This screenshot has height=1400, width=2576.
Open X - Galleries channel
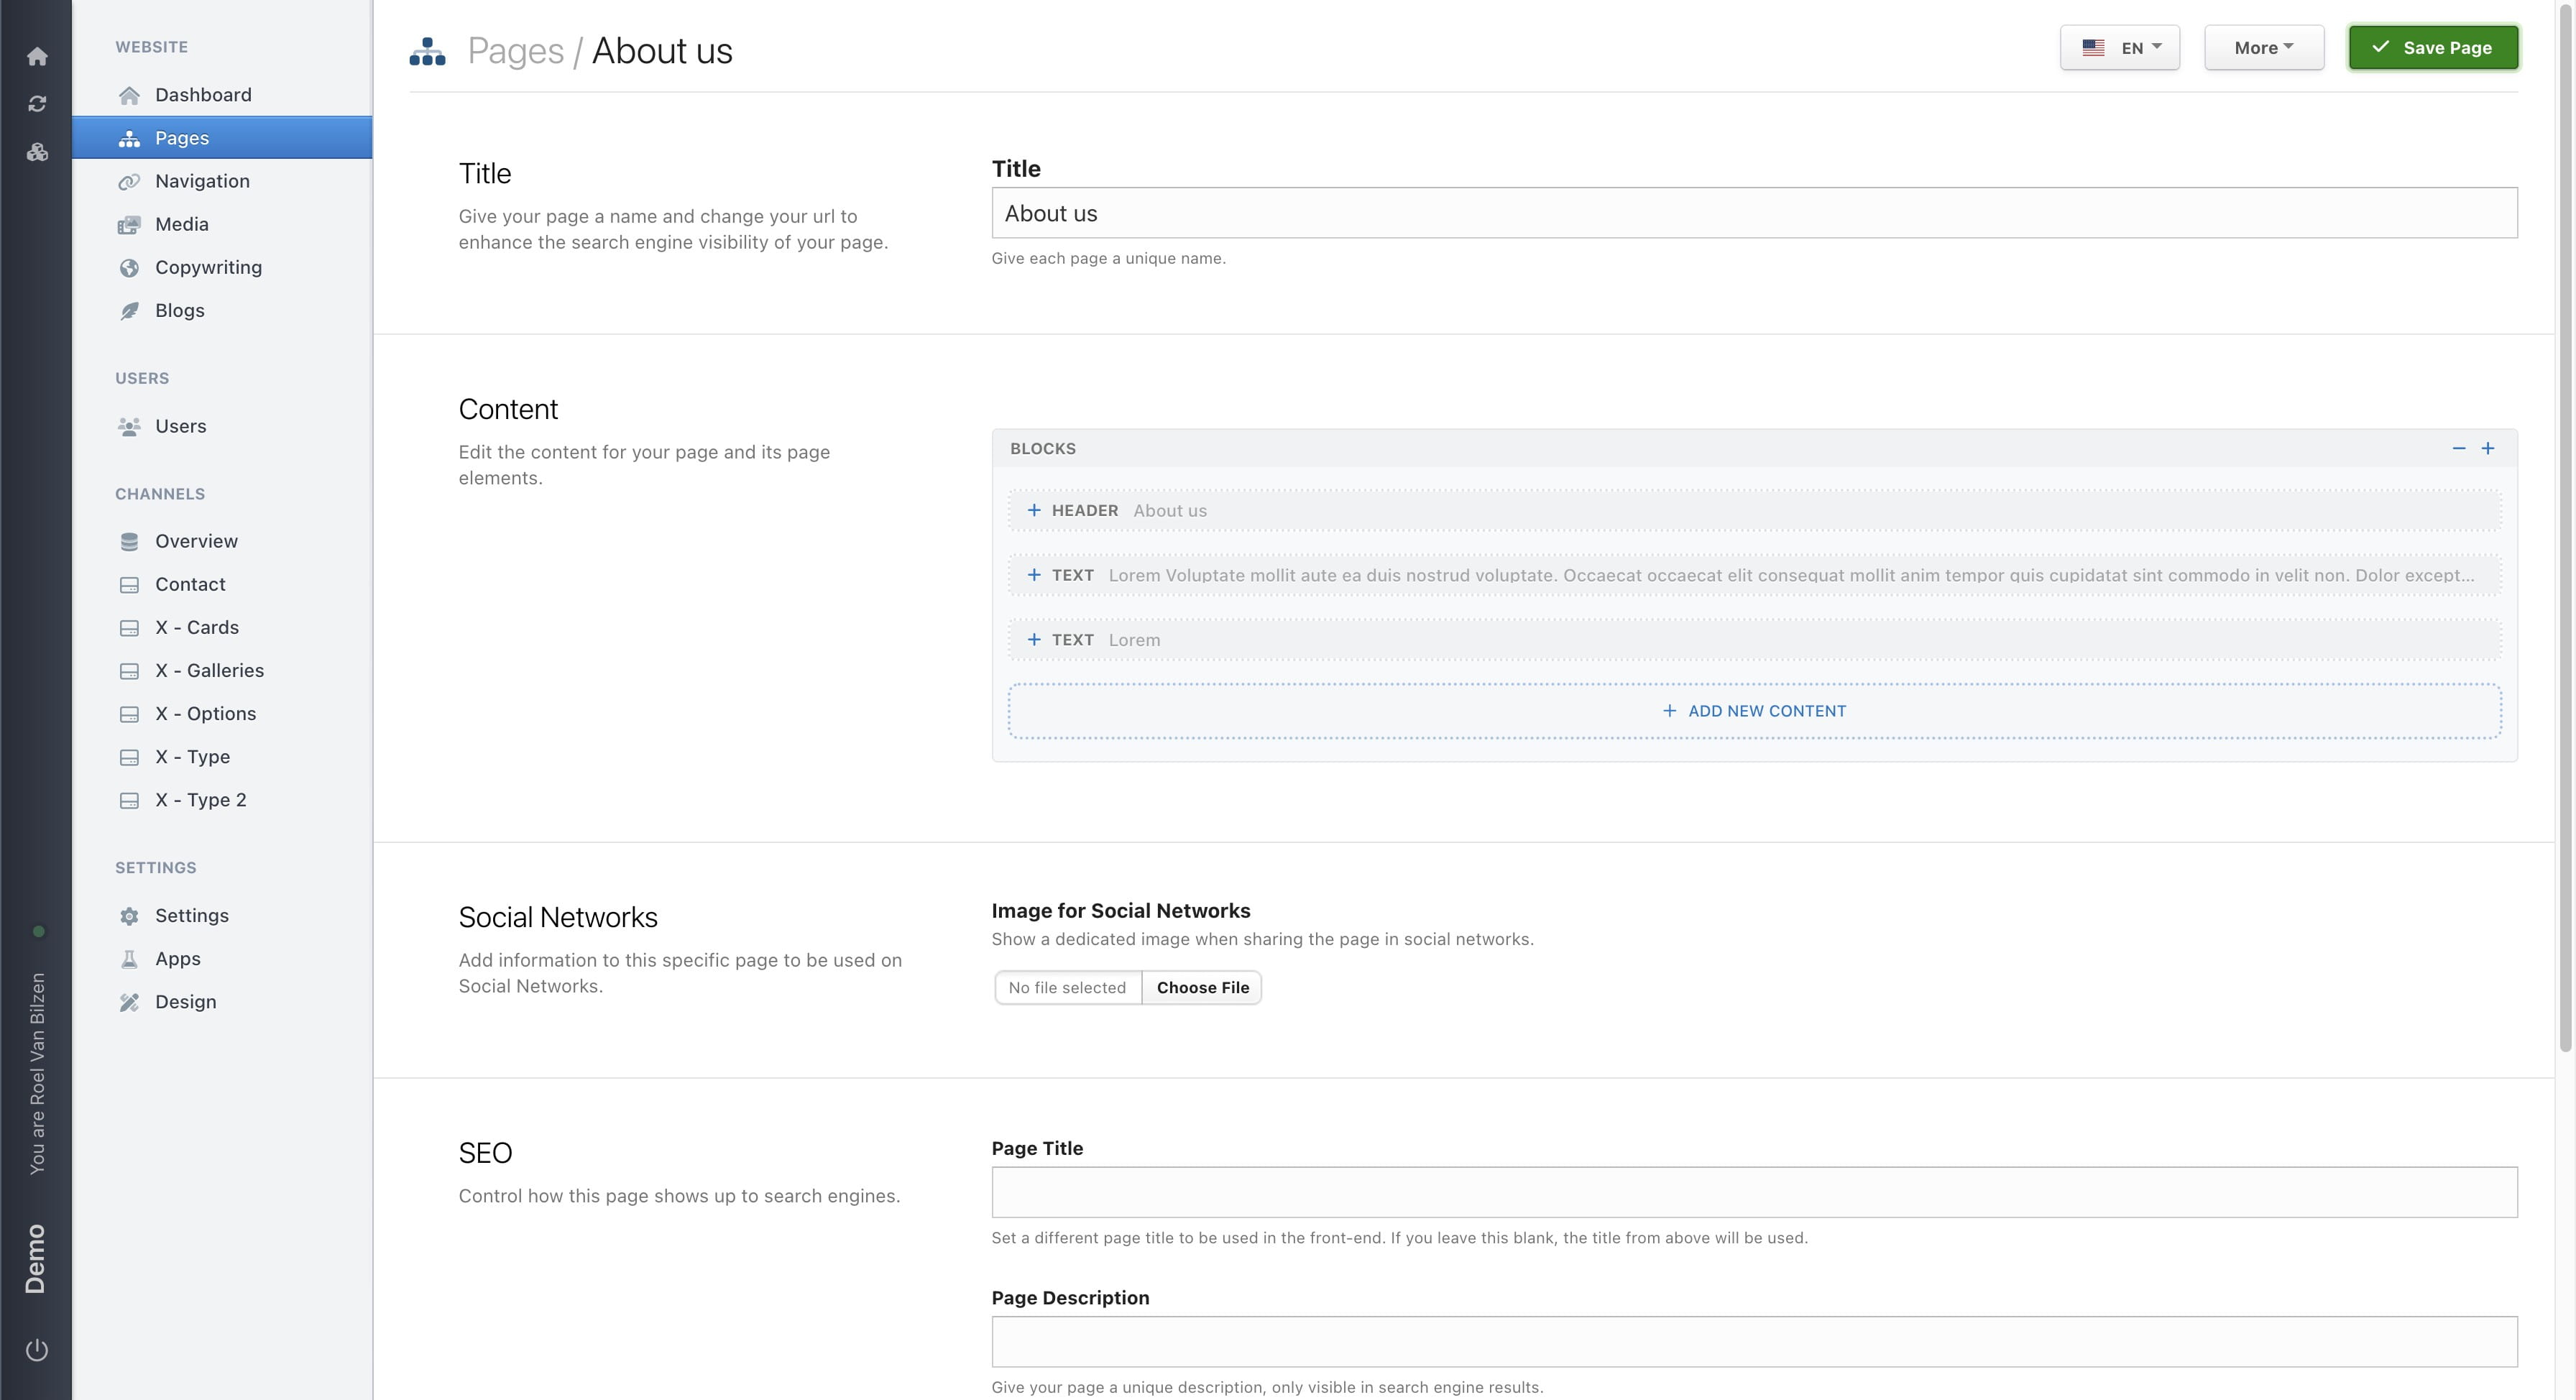(209, 671)
